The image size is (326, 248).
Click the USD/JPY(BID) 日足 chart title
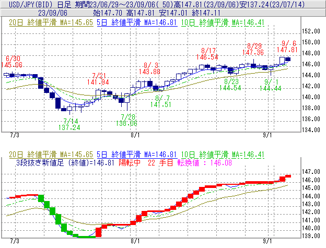pyautogui.click(x=40, y=4)
